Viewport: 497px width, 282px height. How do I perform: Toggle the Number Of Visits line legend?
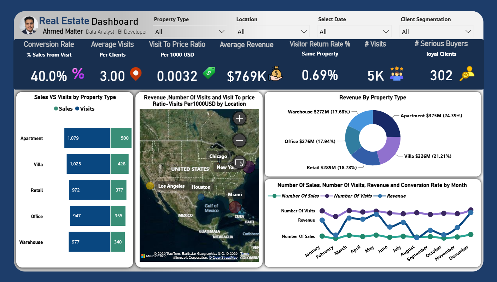point(346,196)
